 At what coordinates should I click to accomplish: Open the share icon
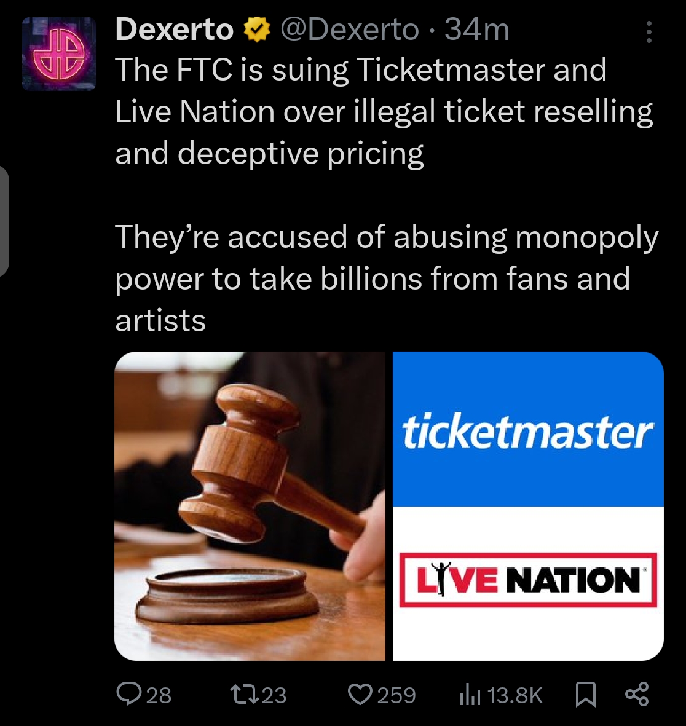click(x=637, y=694)
